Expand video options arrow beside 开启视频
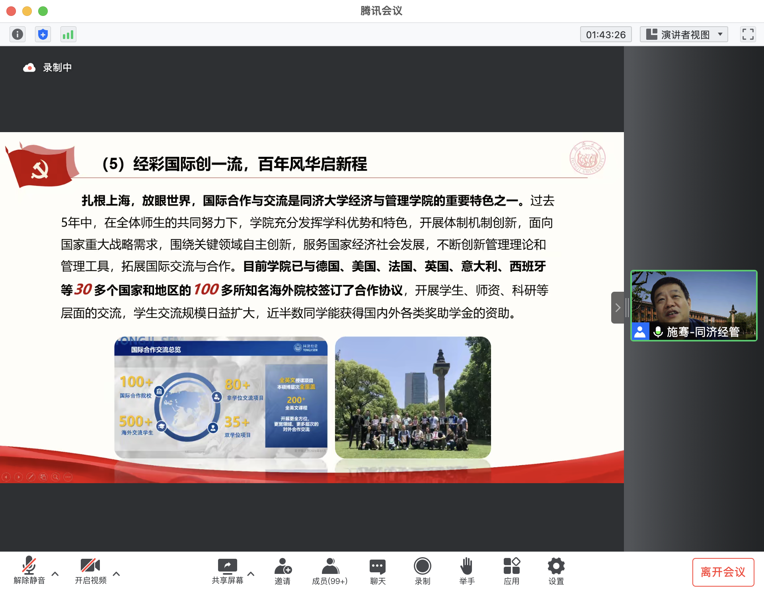Viewport: 764px width, 593px height. (x=116, y=574)
